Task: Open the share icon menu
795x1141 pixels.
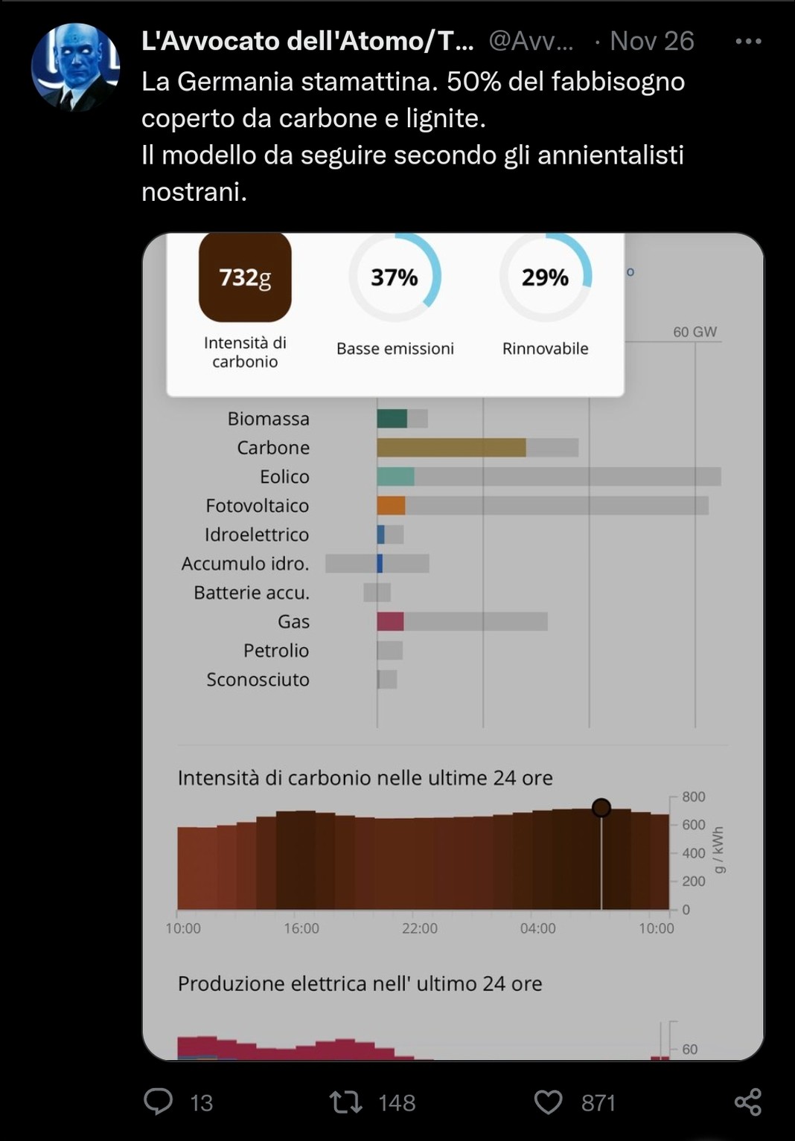Action: point(747,1102)
